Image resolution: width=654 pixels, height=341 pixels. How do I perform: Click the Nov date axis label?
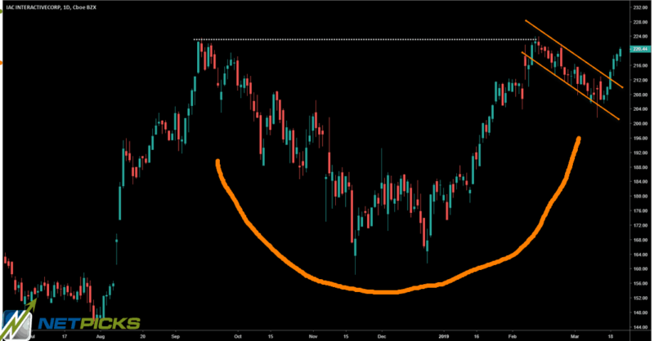pyautogui.click(x=313, y=336)
